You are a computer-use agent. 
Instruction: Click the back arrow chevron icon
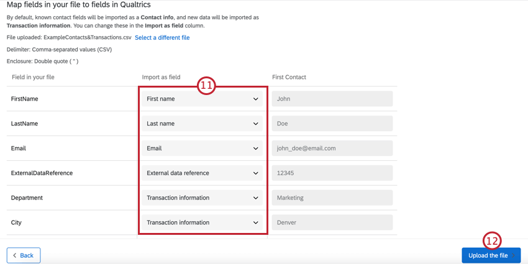tap(14, 255)
